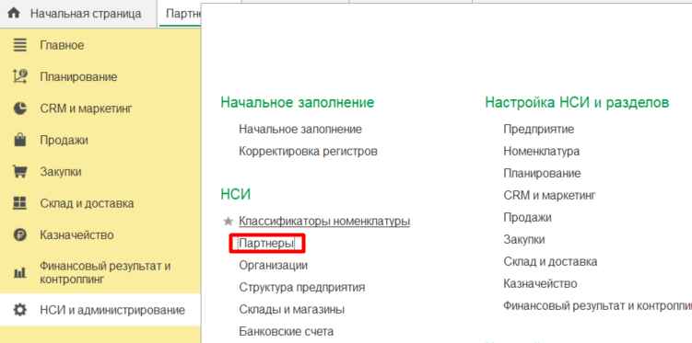Open the Партнеры link under НСИ

click(x=266, y=243)
